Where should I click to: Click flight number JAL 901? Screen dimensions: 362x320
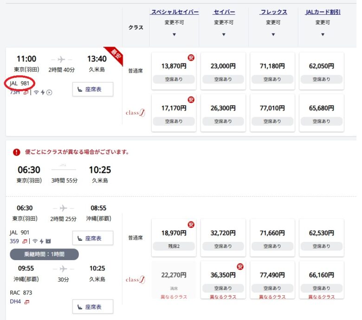pyautogui.click(x=19, y=232)
